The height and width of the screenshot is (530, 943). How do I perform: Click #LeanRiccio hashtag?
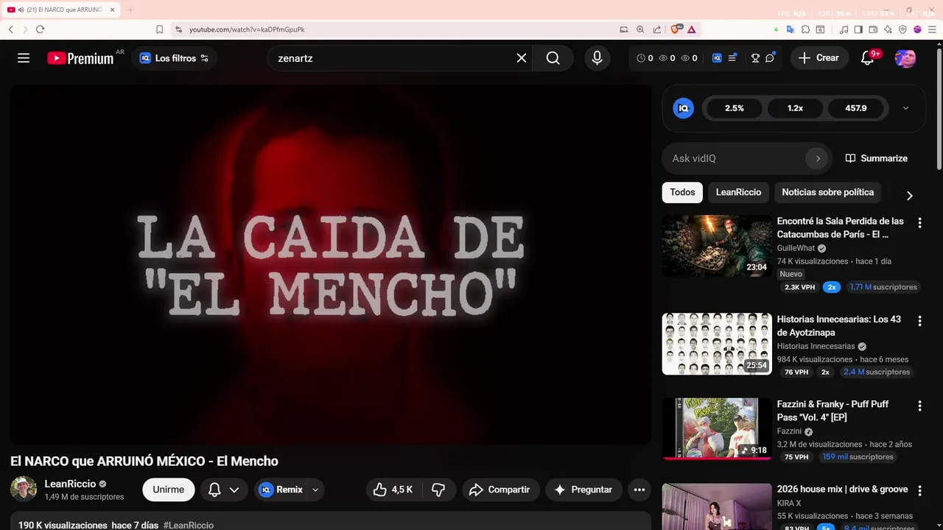tap(189, 525)
